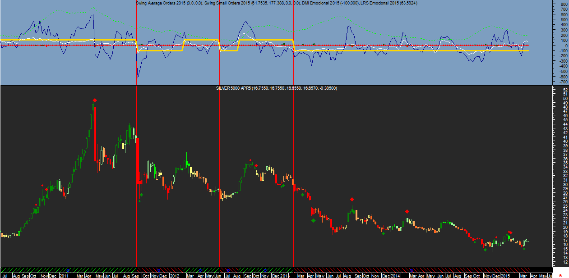Click the 800 value on indicator scale

click(560, 4)
